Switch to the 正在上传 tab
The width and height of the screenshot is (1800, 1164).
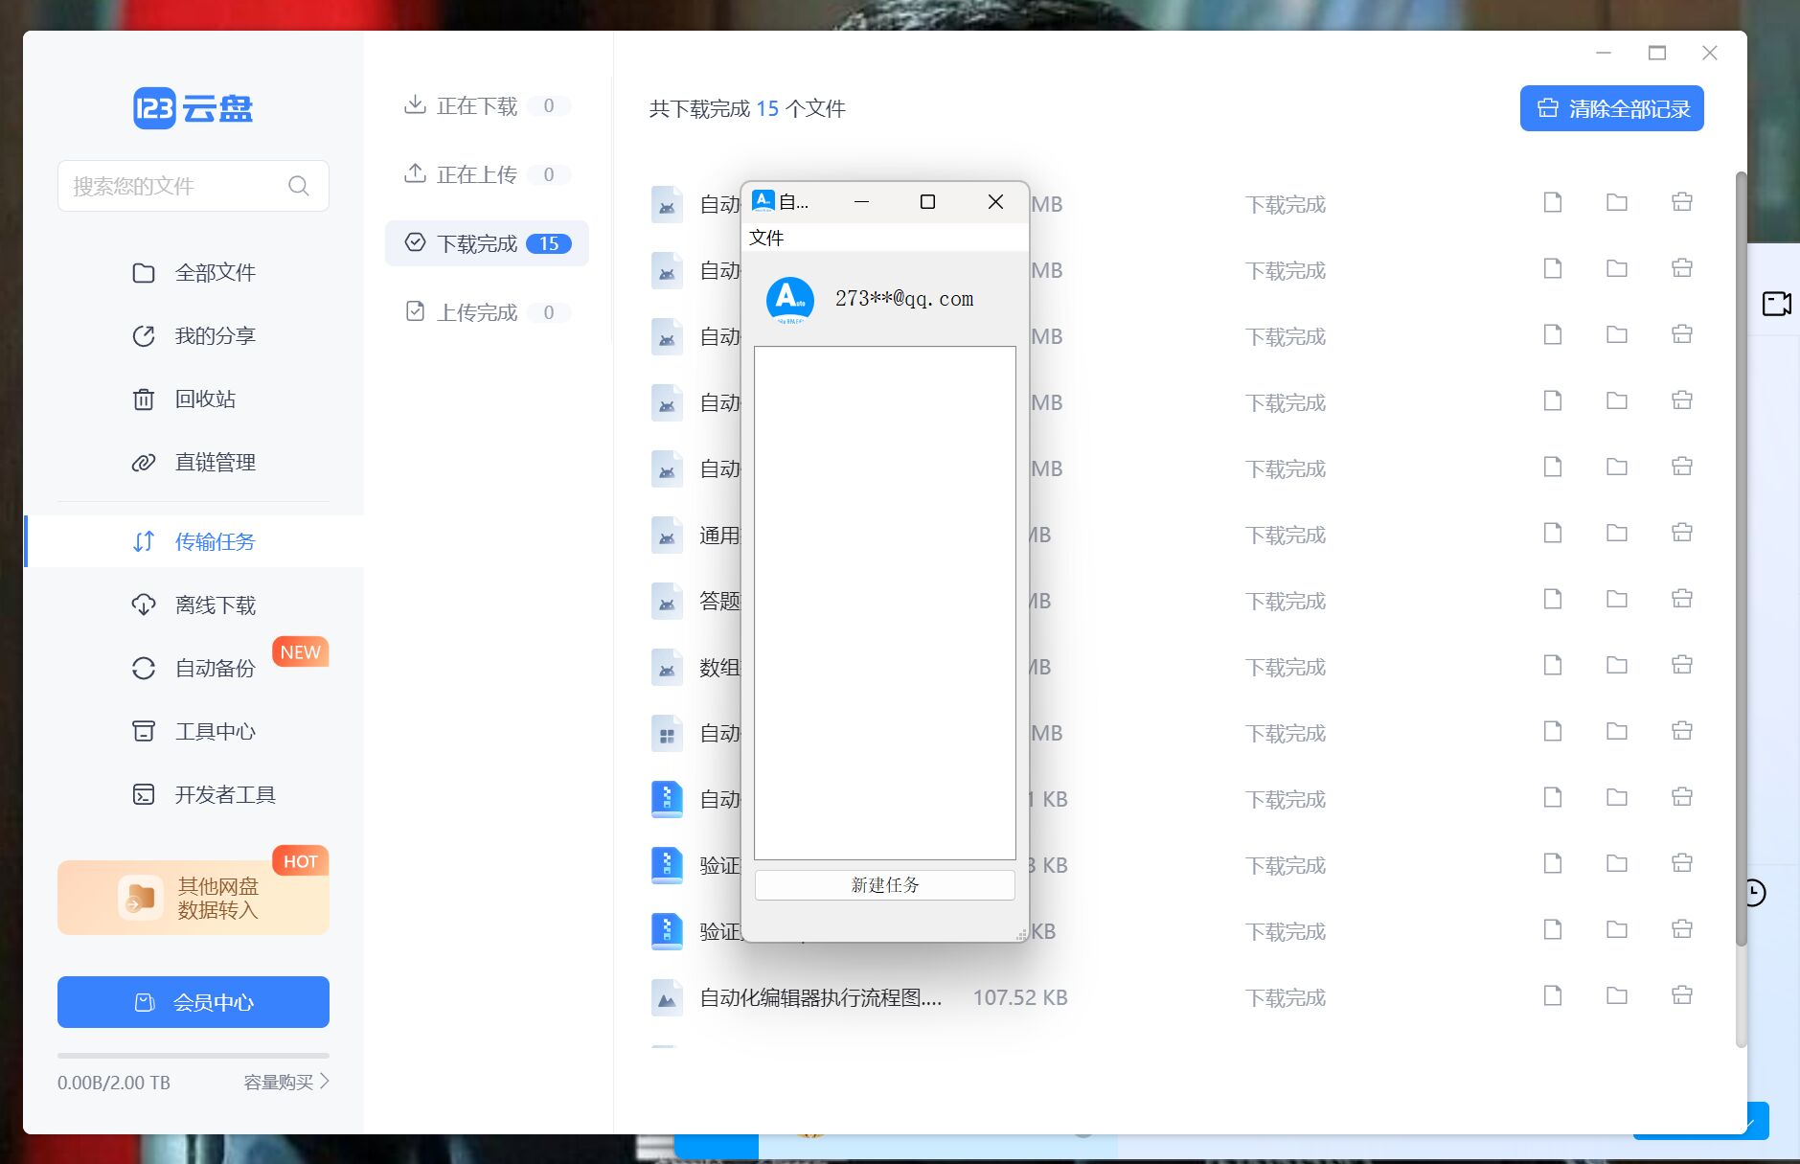click(x=487, y=174)
